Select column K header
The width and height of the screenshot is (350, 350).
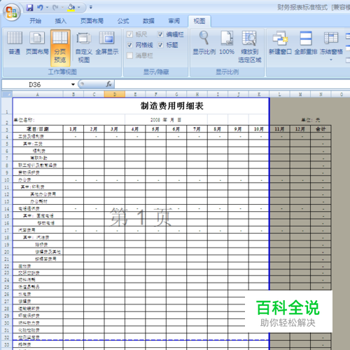click(259, 95)
